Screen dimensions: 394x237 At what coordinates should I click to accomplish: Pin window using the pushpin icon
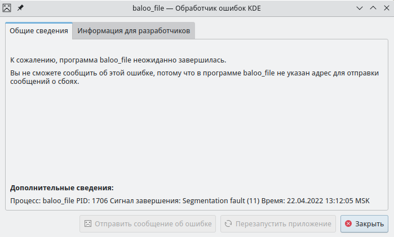tap(20, 8)
